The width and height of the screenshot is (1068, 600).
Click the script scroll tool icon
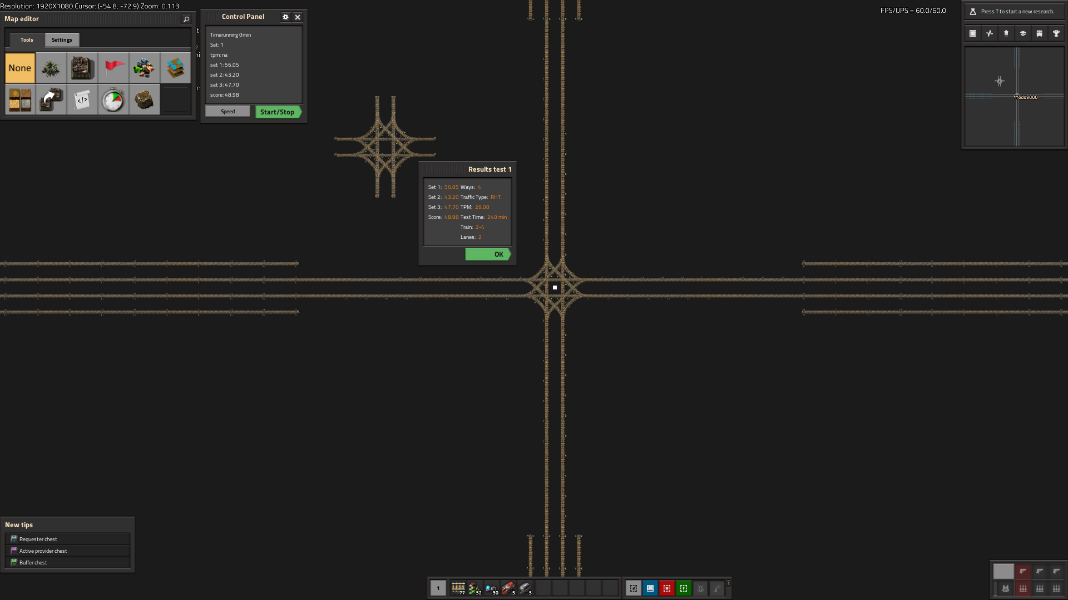tap(82, 100)
